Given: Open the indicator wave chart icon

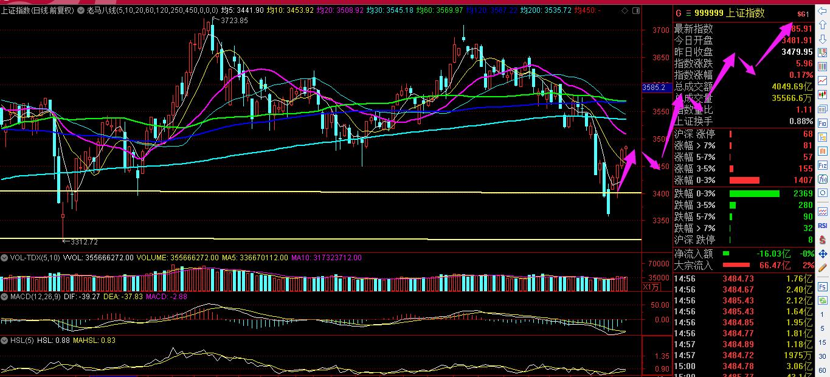Looking at the screenshot, I should click(x=823, y=212).
